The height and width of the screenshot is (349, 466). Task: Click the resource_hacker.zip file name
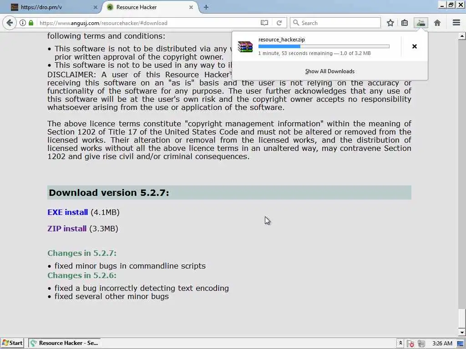point(281,40)
